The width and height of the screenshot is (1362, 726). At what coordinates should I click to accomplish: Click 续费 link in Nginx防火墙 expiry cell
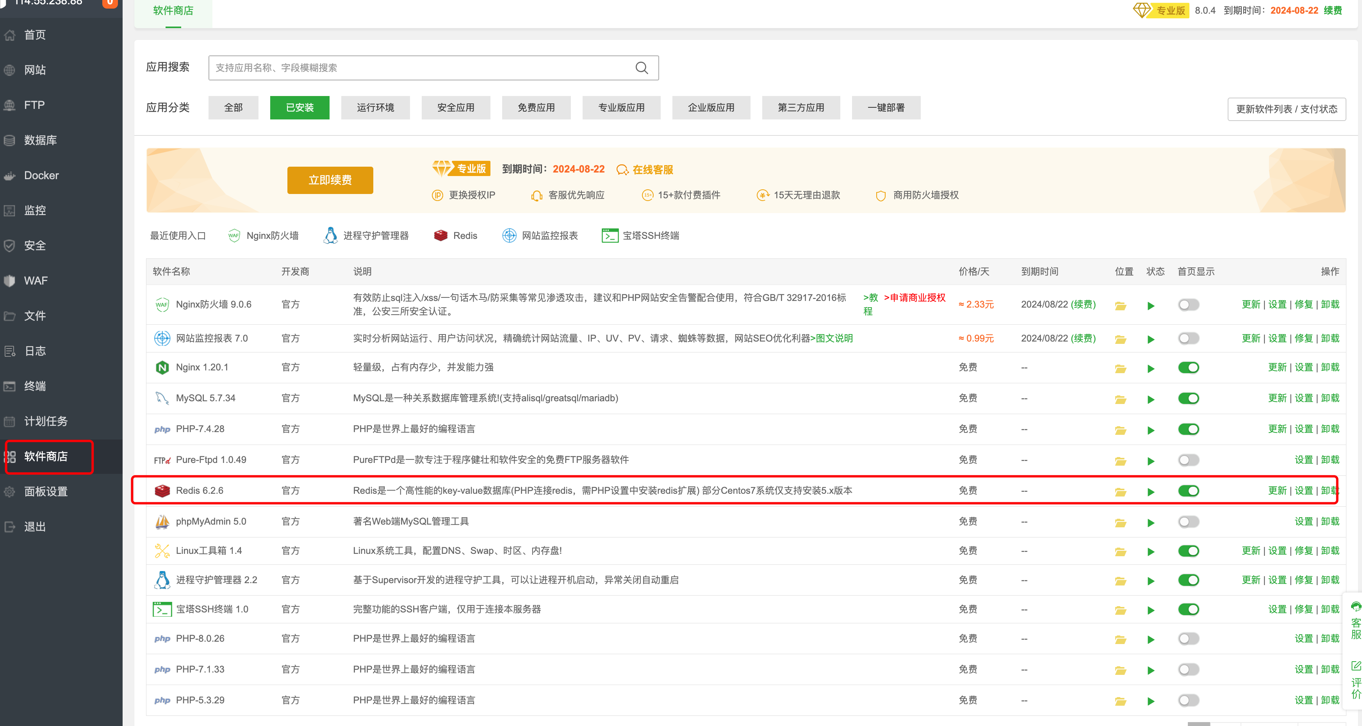tap(1083, 304)
